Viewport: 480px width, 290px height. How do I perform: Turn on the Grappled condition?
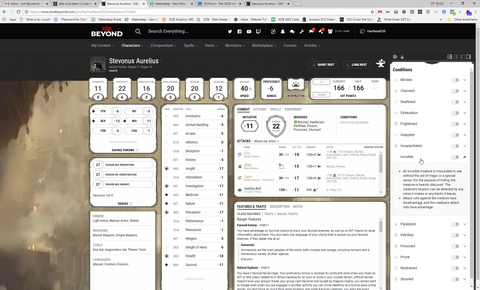click(x=455, y=135)
